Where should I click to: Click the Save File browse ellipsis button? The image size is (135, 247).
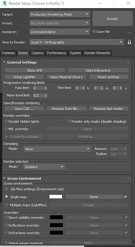129,33
